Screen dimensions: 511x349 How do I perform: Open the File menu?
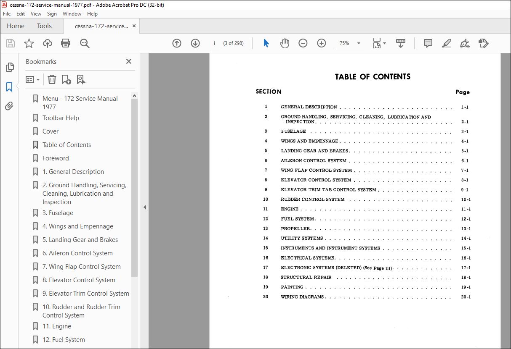point(7,14)
